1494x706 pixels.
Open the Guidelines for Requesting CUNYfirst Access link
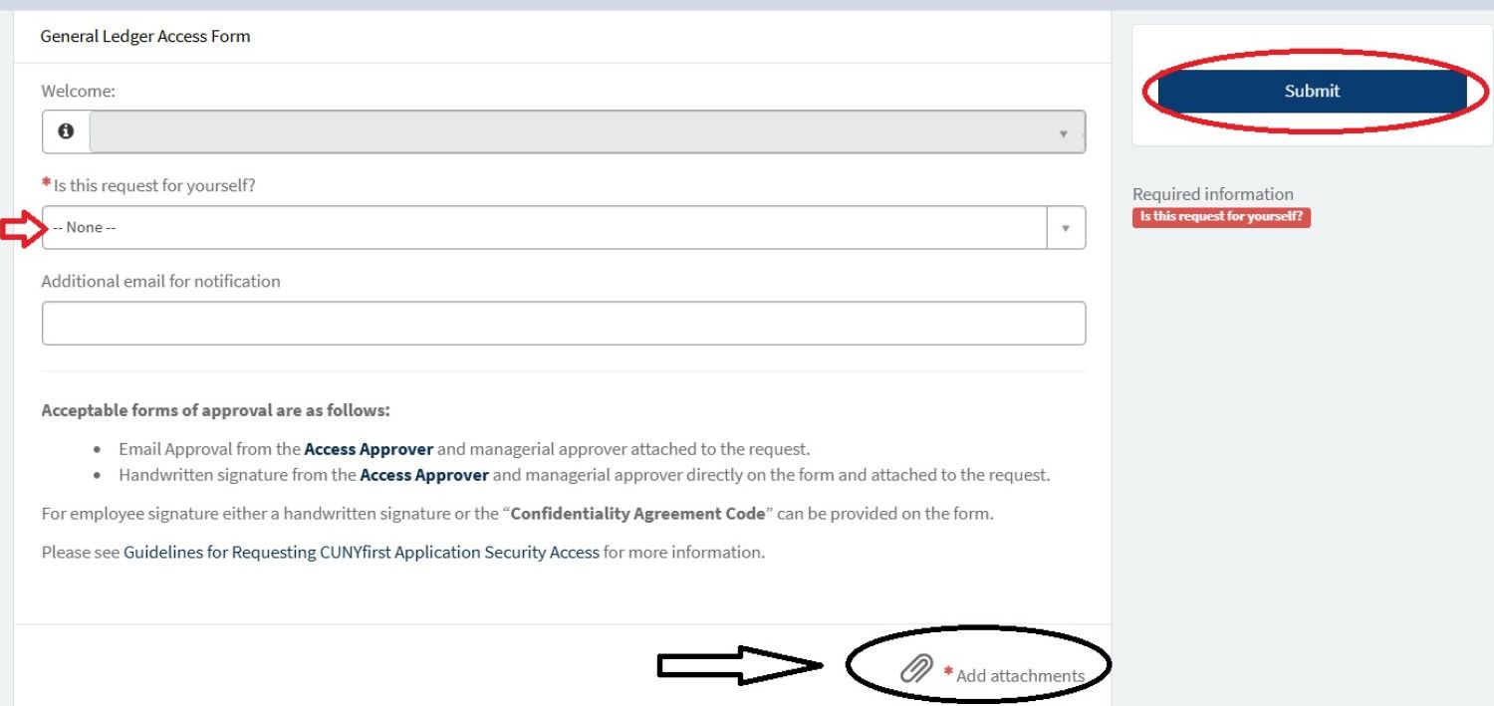click(362, 552)
